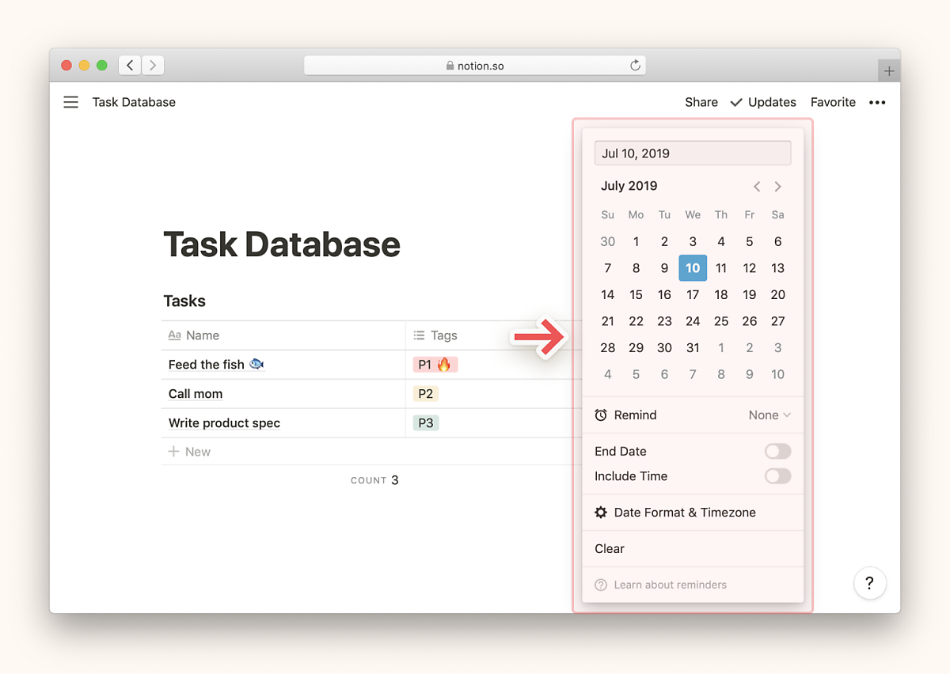Click the P2 tag
Screen dimensions: 950x674
click(x=425, y=394)
